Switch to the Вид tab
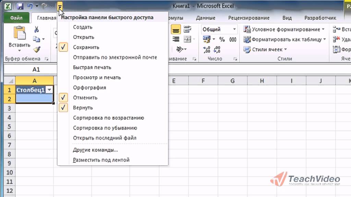This screenshot has width=351, height=197. tap(287, 18)
